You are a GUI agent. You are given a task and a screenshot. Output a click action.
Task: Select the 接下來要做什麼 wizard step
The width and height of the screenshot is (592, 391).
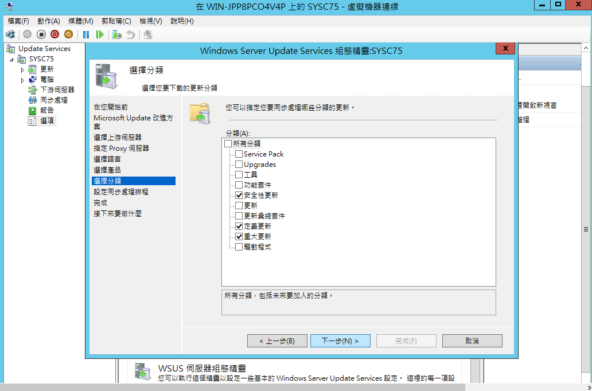click(118, 214)
